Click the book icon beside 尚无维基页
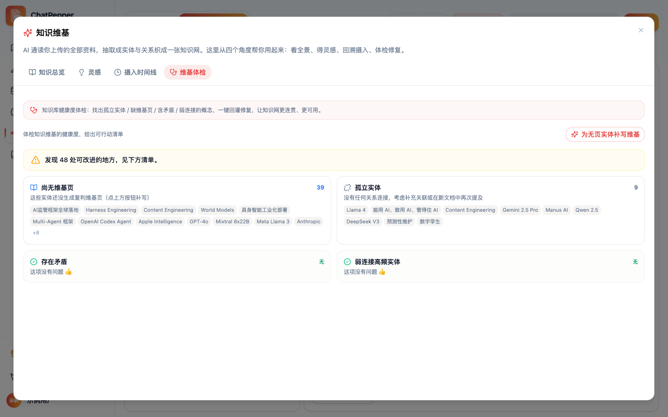Screen dimensions: 668x417 click(34, 188)
